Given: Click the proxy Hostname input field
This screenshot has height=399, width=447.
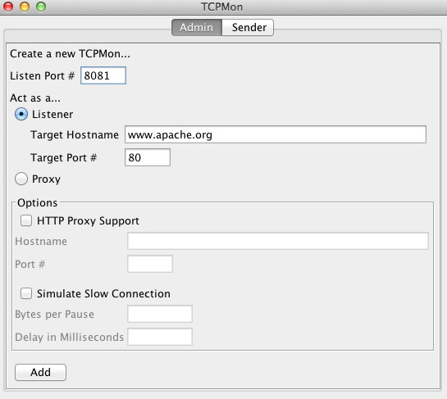Looking at the screenshot, I should (x=278, y=241).
